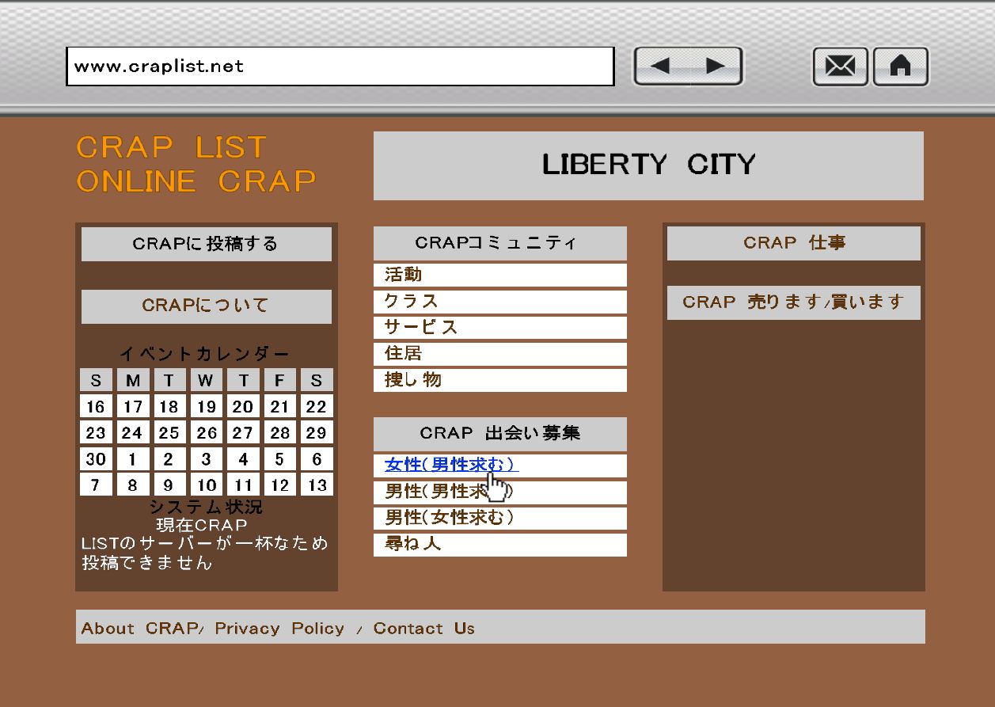Click the イベントカレンダー heading

tap(205, 354)
